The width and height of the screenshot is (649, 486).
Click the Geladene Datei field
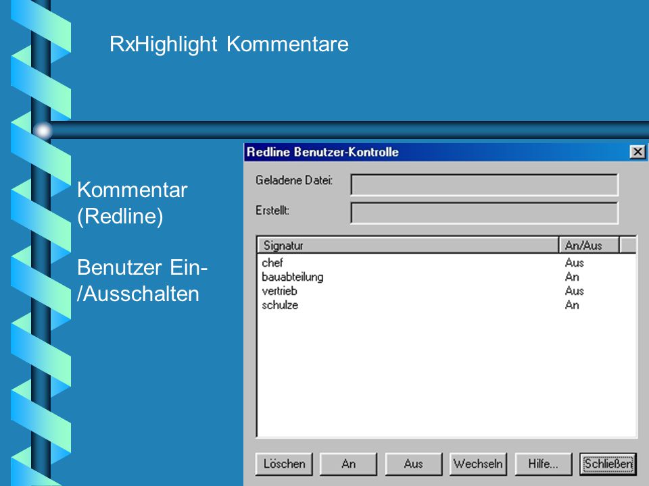(484, 184)
